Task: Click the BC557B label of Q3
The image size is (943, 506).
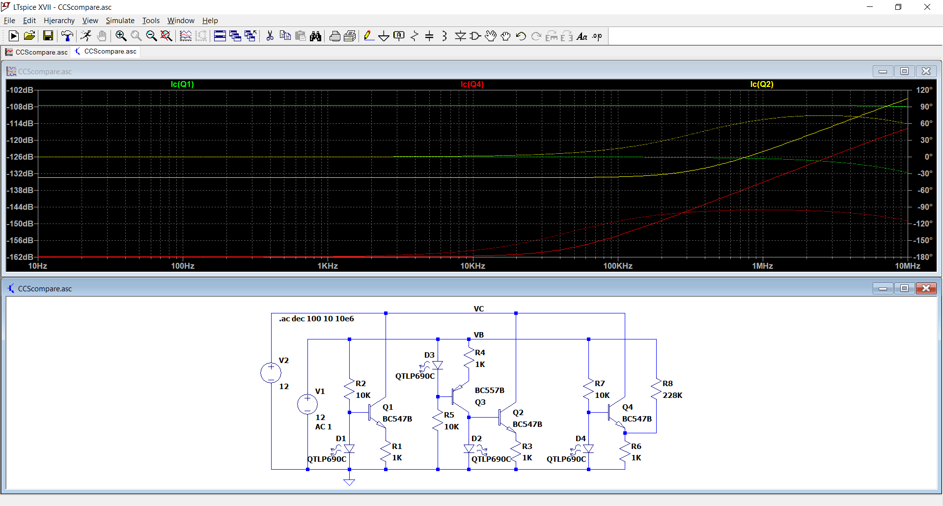Action: [x=490, y=391]
